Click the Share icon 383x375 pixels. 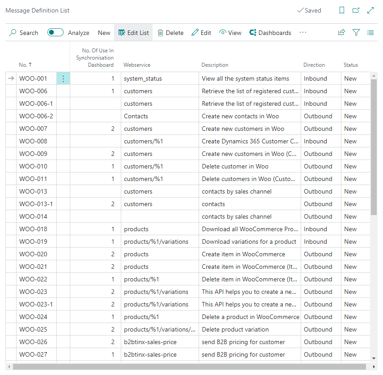341,32
